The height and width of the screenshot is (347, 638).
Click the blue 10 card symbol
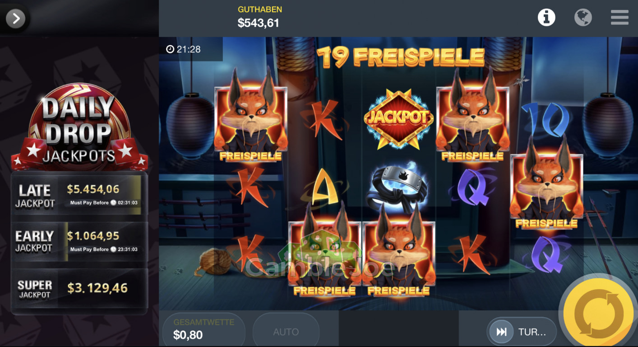point(546,118)
